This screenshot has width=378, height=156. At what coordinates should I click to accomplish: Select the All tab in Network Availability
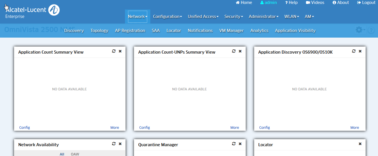[62, 154]
